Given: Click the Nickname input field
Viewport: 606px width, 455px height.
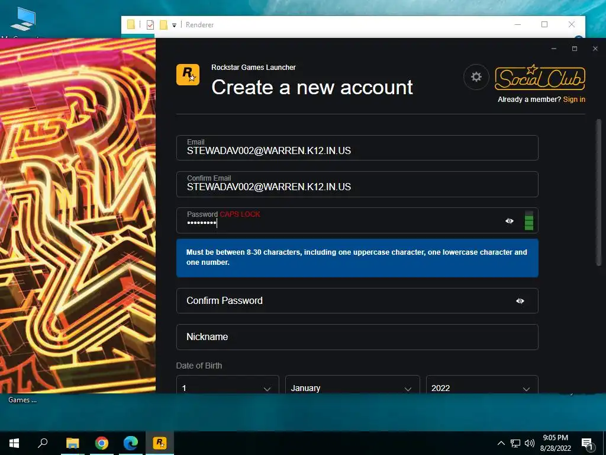Looking at the screenshot, I should tap(357, 337).
